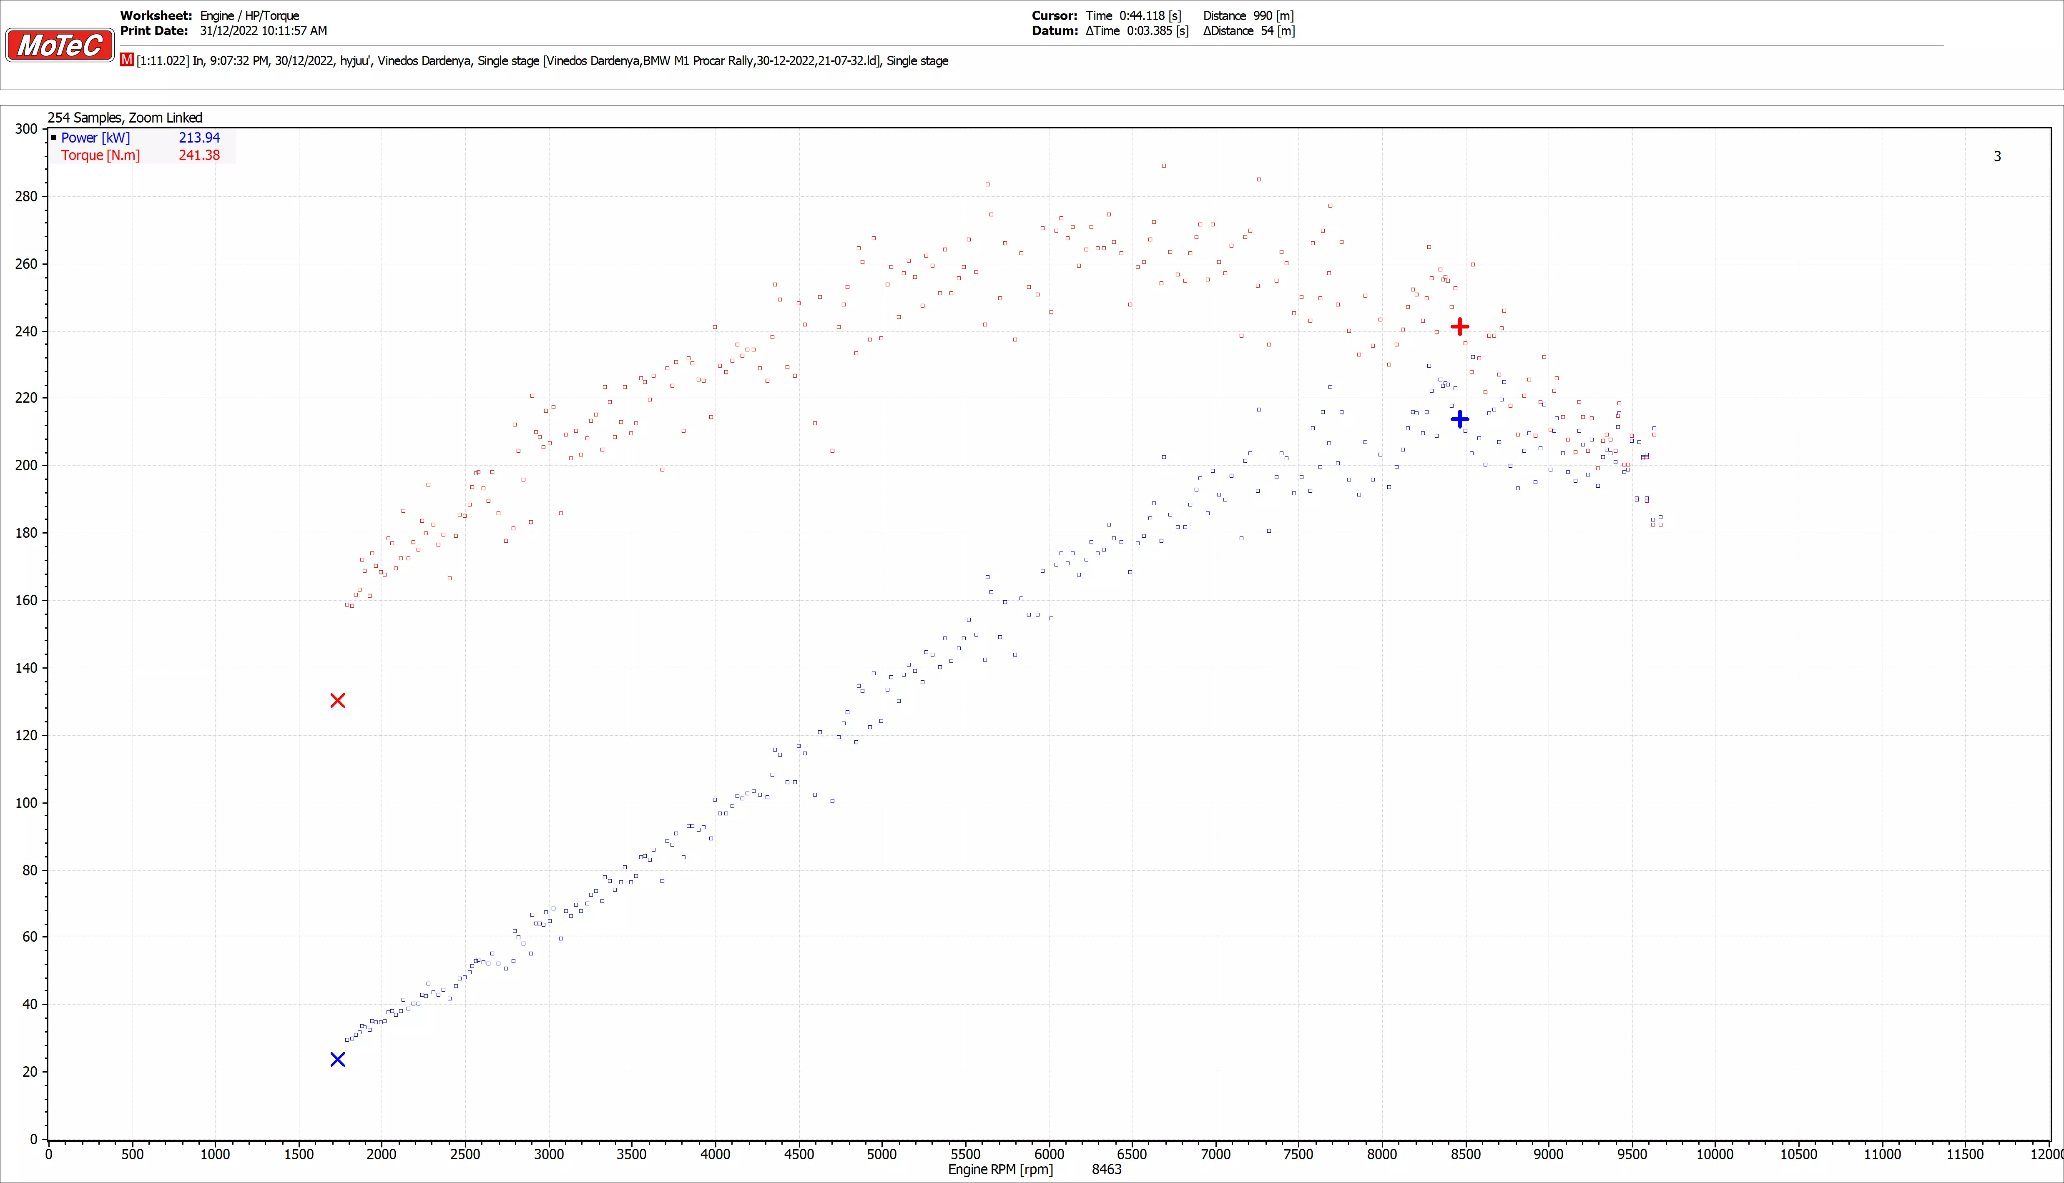
Task: Click the red X torque datum marker
Action: pos(338,700)
